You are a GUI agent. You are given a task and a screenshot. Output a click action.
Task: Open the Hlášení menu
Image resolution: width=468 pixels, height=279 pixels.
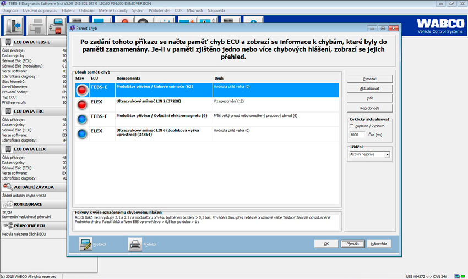tap(68, 10)
